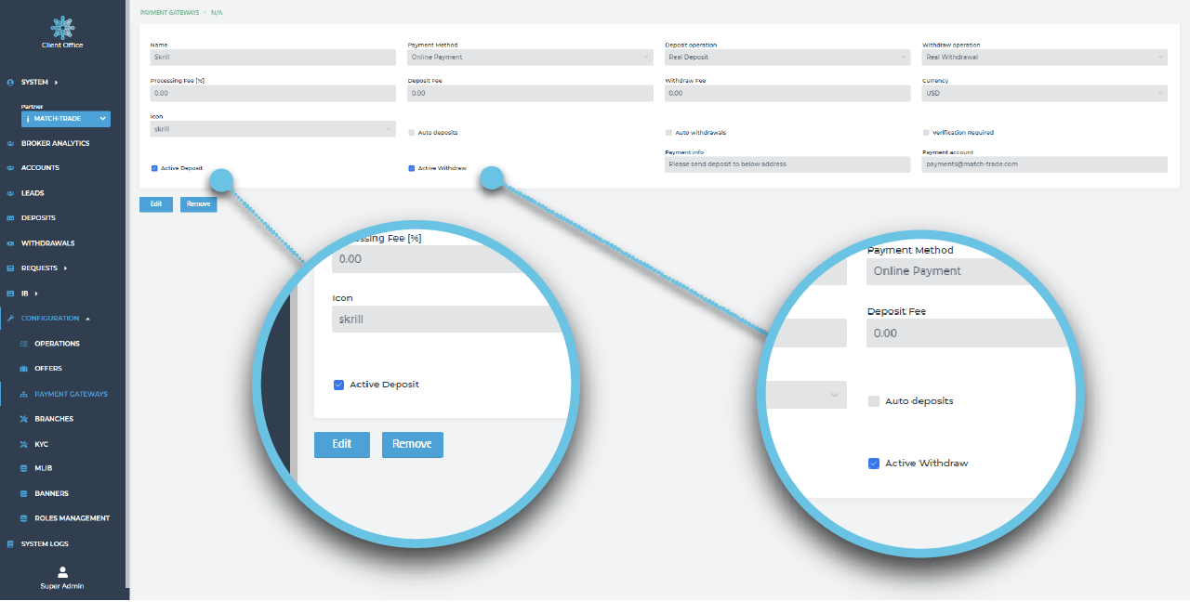Click the Super Admin user avatar icon
Screen dimensions: 1190x614
pos(62,572)
